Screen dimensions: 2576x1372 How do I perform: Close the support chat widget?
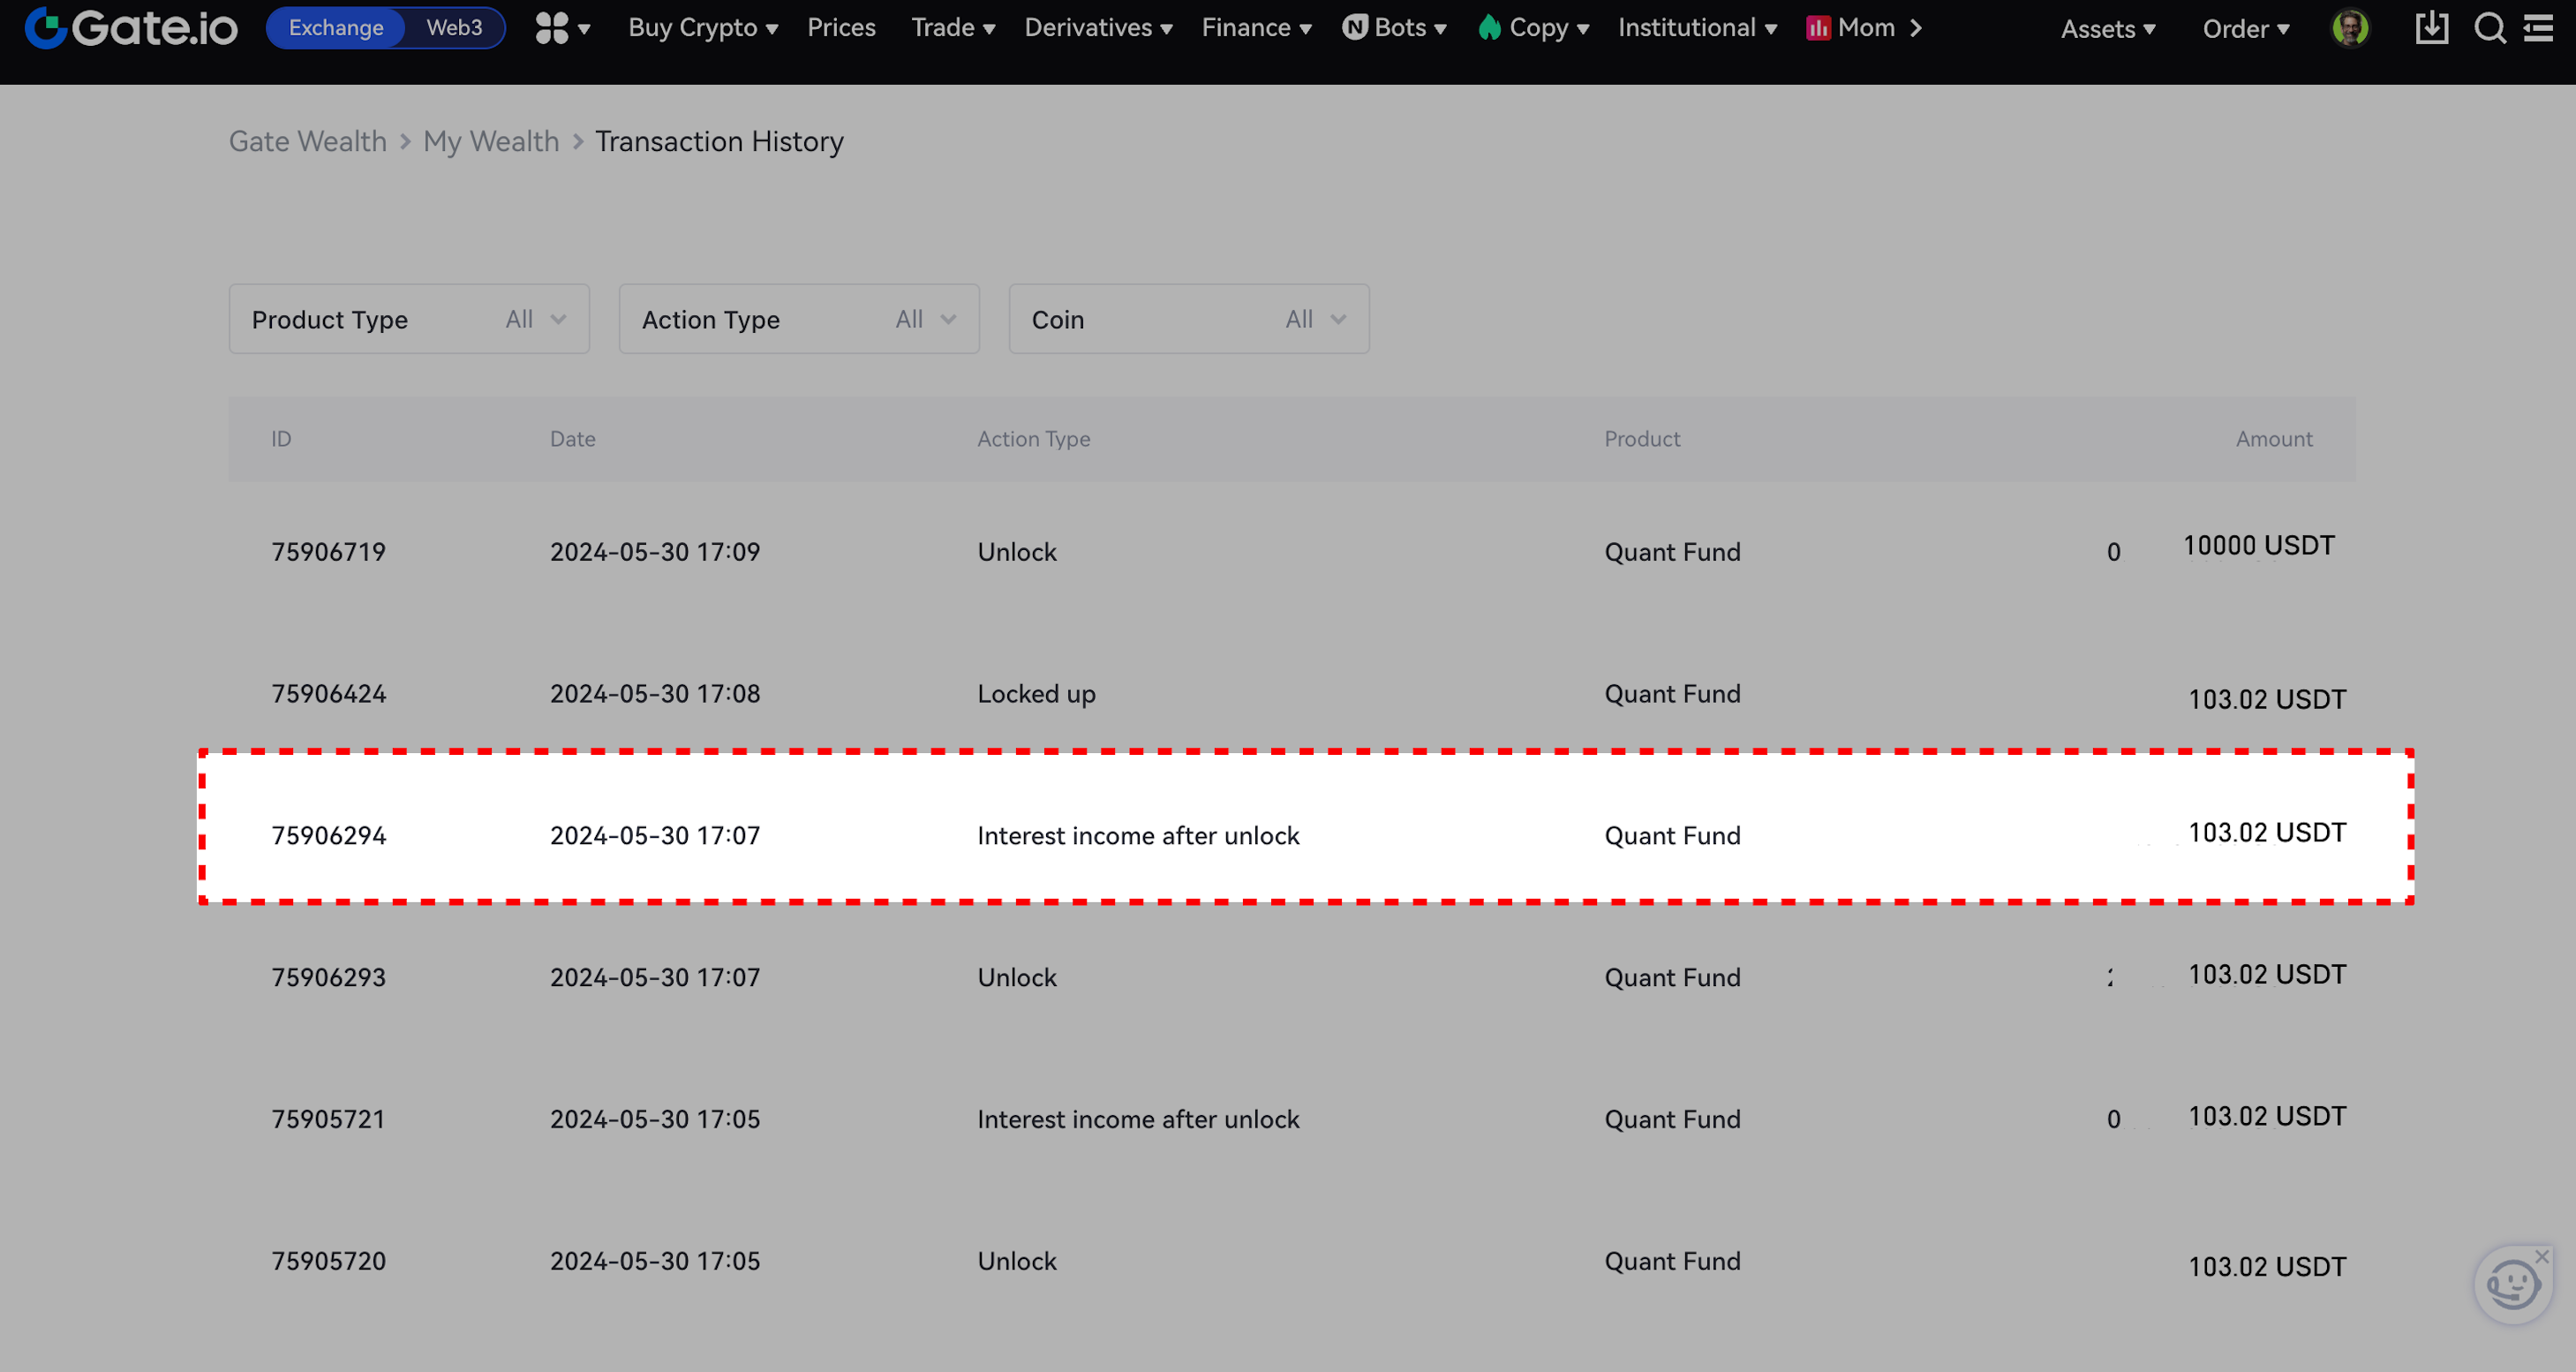click(x=2542, y=1256)
